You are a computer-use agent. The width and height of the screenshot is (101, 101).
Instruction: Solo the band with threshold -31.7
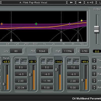click(17, 61)
